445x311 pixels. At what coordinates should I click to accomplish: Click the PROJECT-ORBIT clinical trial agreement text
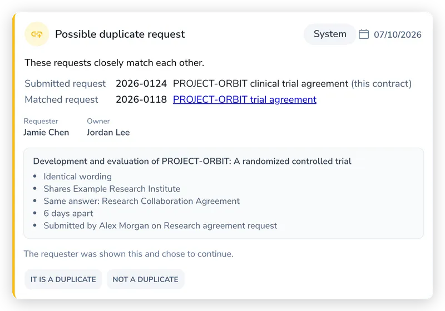(260, 83)
